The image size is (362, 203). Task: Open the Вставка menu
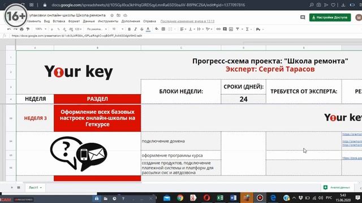[59, 21]
